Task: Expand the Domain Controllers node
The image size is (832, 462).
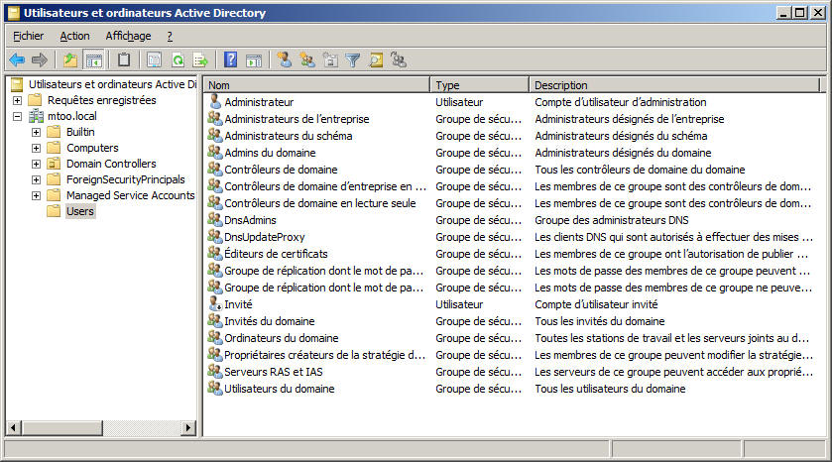Action: pos(36,164)
